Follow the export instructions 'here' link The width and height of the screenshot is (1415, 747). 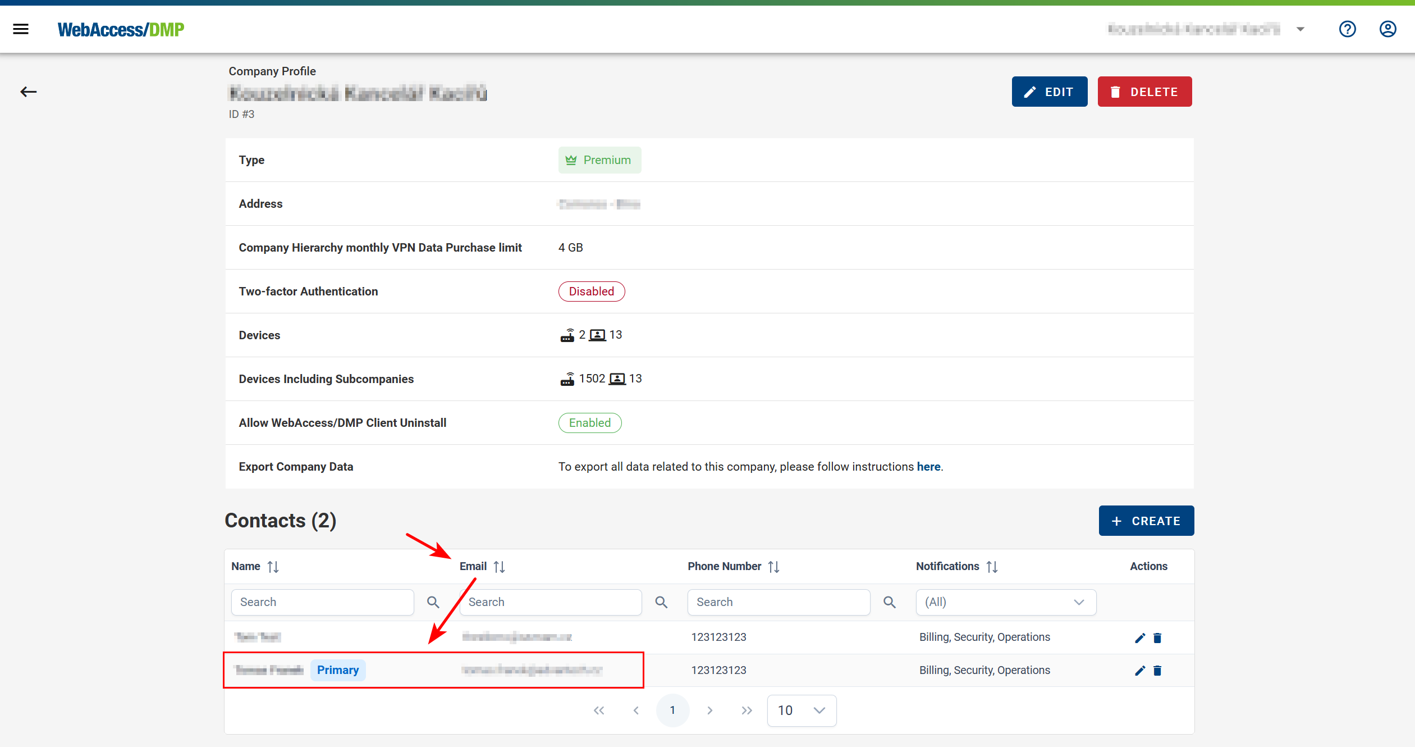[928, 467]
